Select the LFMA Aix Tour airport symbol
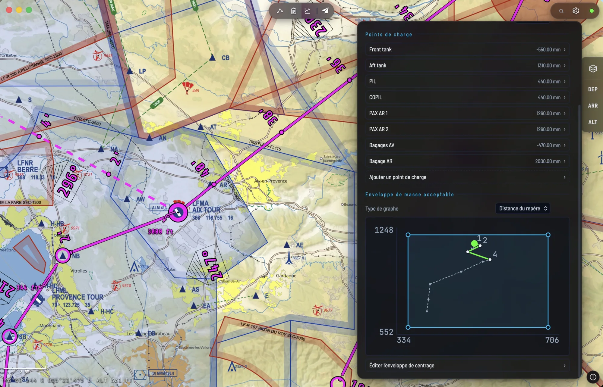The height and width of the screenshot is (387, 603). coord(178,213)
